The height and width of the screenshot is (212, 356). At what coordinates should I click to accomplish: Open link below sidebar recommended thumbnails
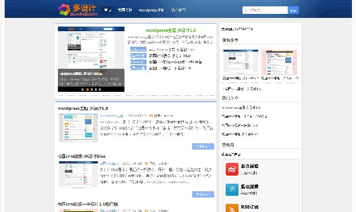coord(242,89)
